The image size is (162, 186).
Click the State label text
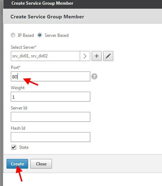tap(24, 147)
